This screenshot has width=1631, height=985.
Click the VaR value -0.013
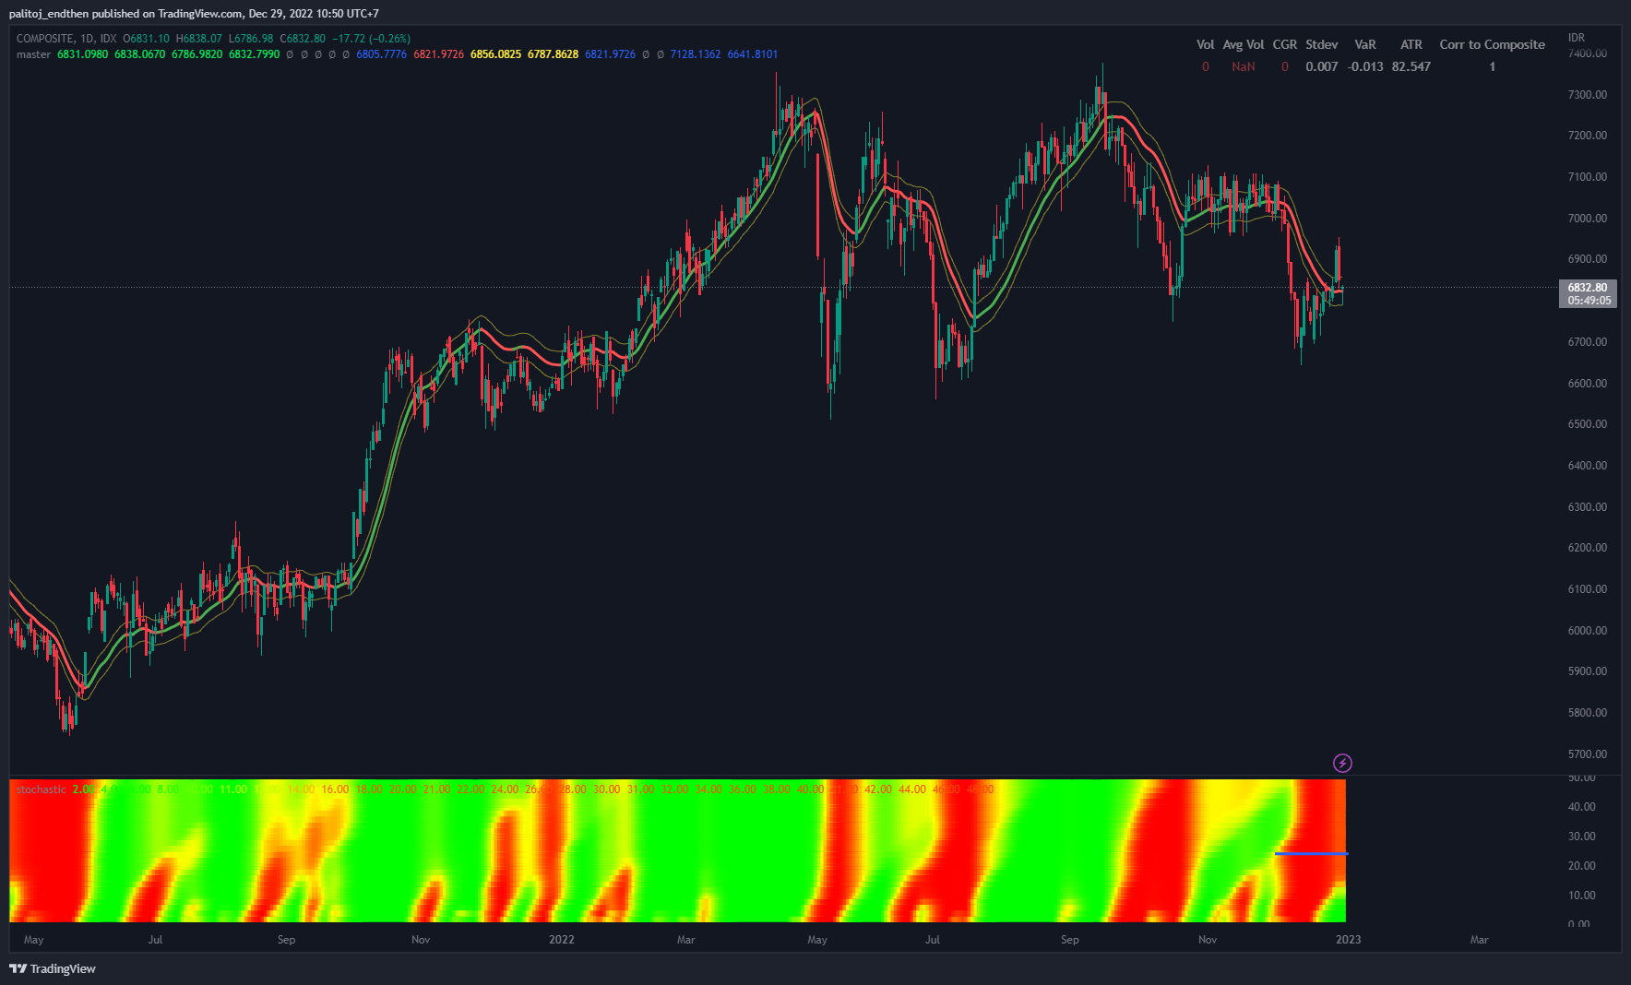tap(1364, 66)
